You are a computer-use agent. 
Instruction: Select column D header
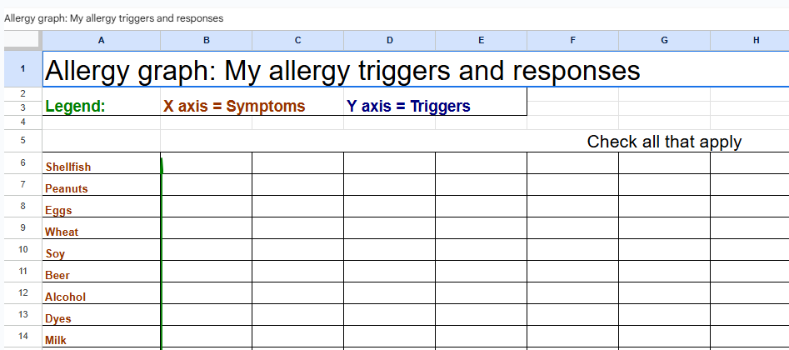click(389, 40)
